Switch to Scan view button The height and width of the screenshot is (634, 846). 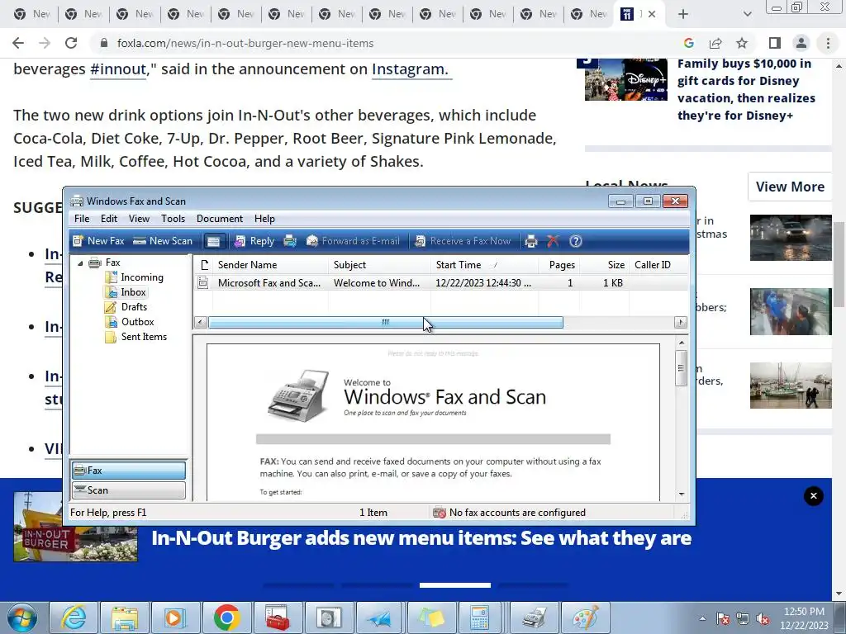point(128,490)
